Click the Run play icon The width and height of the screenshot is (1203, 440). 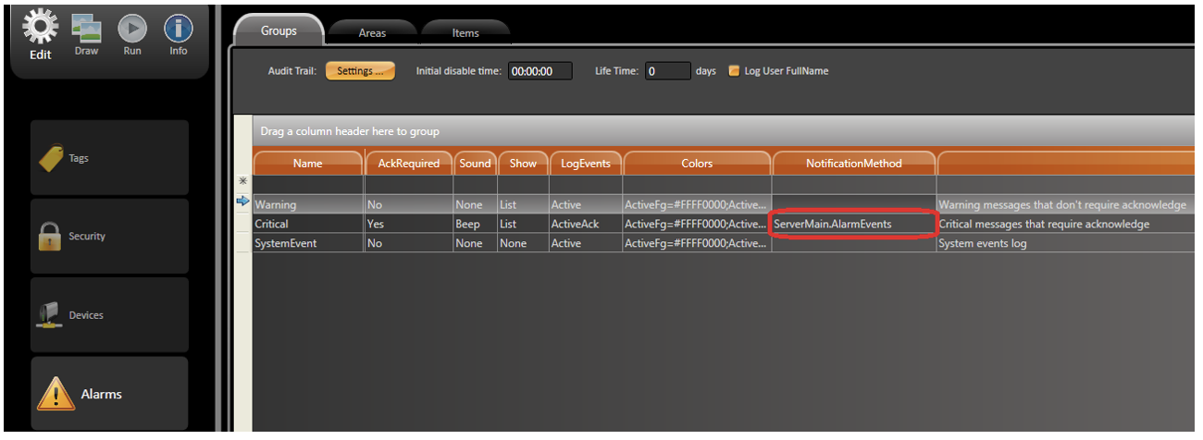pyautogui.click(x=132, y=28)
